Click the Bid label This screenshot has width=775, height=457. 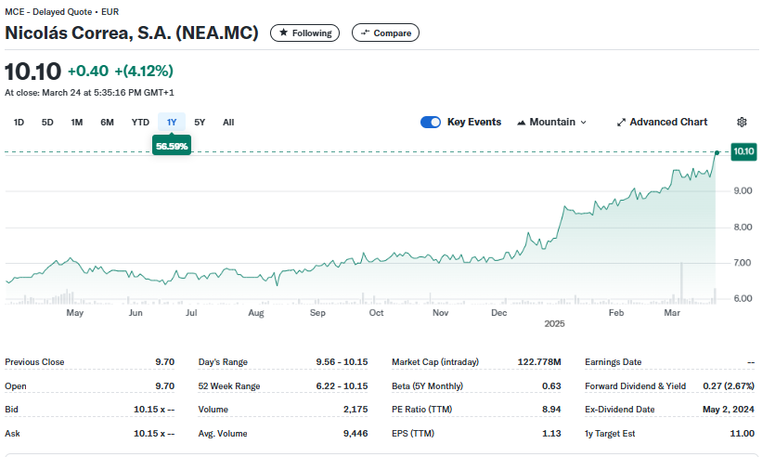(x=11, y=410)
